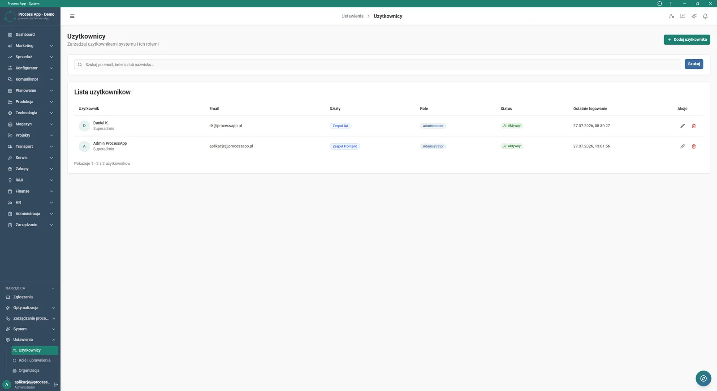Viewport: 717px width, 391px height.
Task: Select Role i uprawnienia submenu item
Action: pyautogui.click(x=35, y=361)
